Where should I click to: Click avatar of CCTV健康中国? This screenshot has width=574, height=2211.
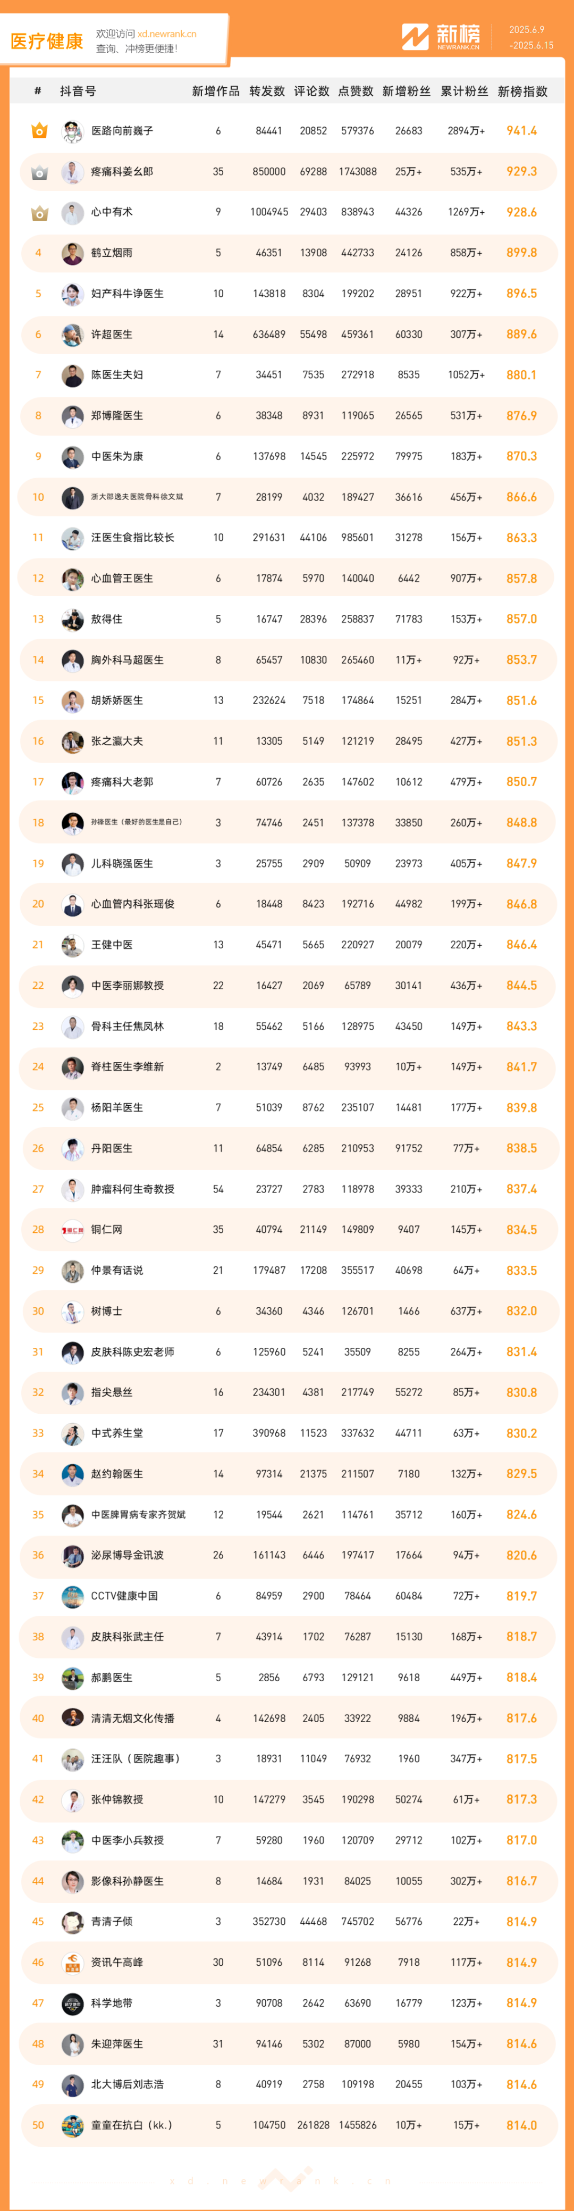point(72,1597)
